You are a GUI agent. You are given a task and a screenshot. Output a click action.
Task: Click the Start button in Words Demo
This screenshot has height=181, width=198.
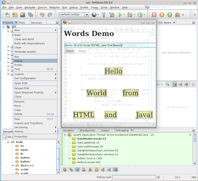70,51
